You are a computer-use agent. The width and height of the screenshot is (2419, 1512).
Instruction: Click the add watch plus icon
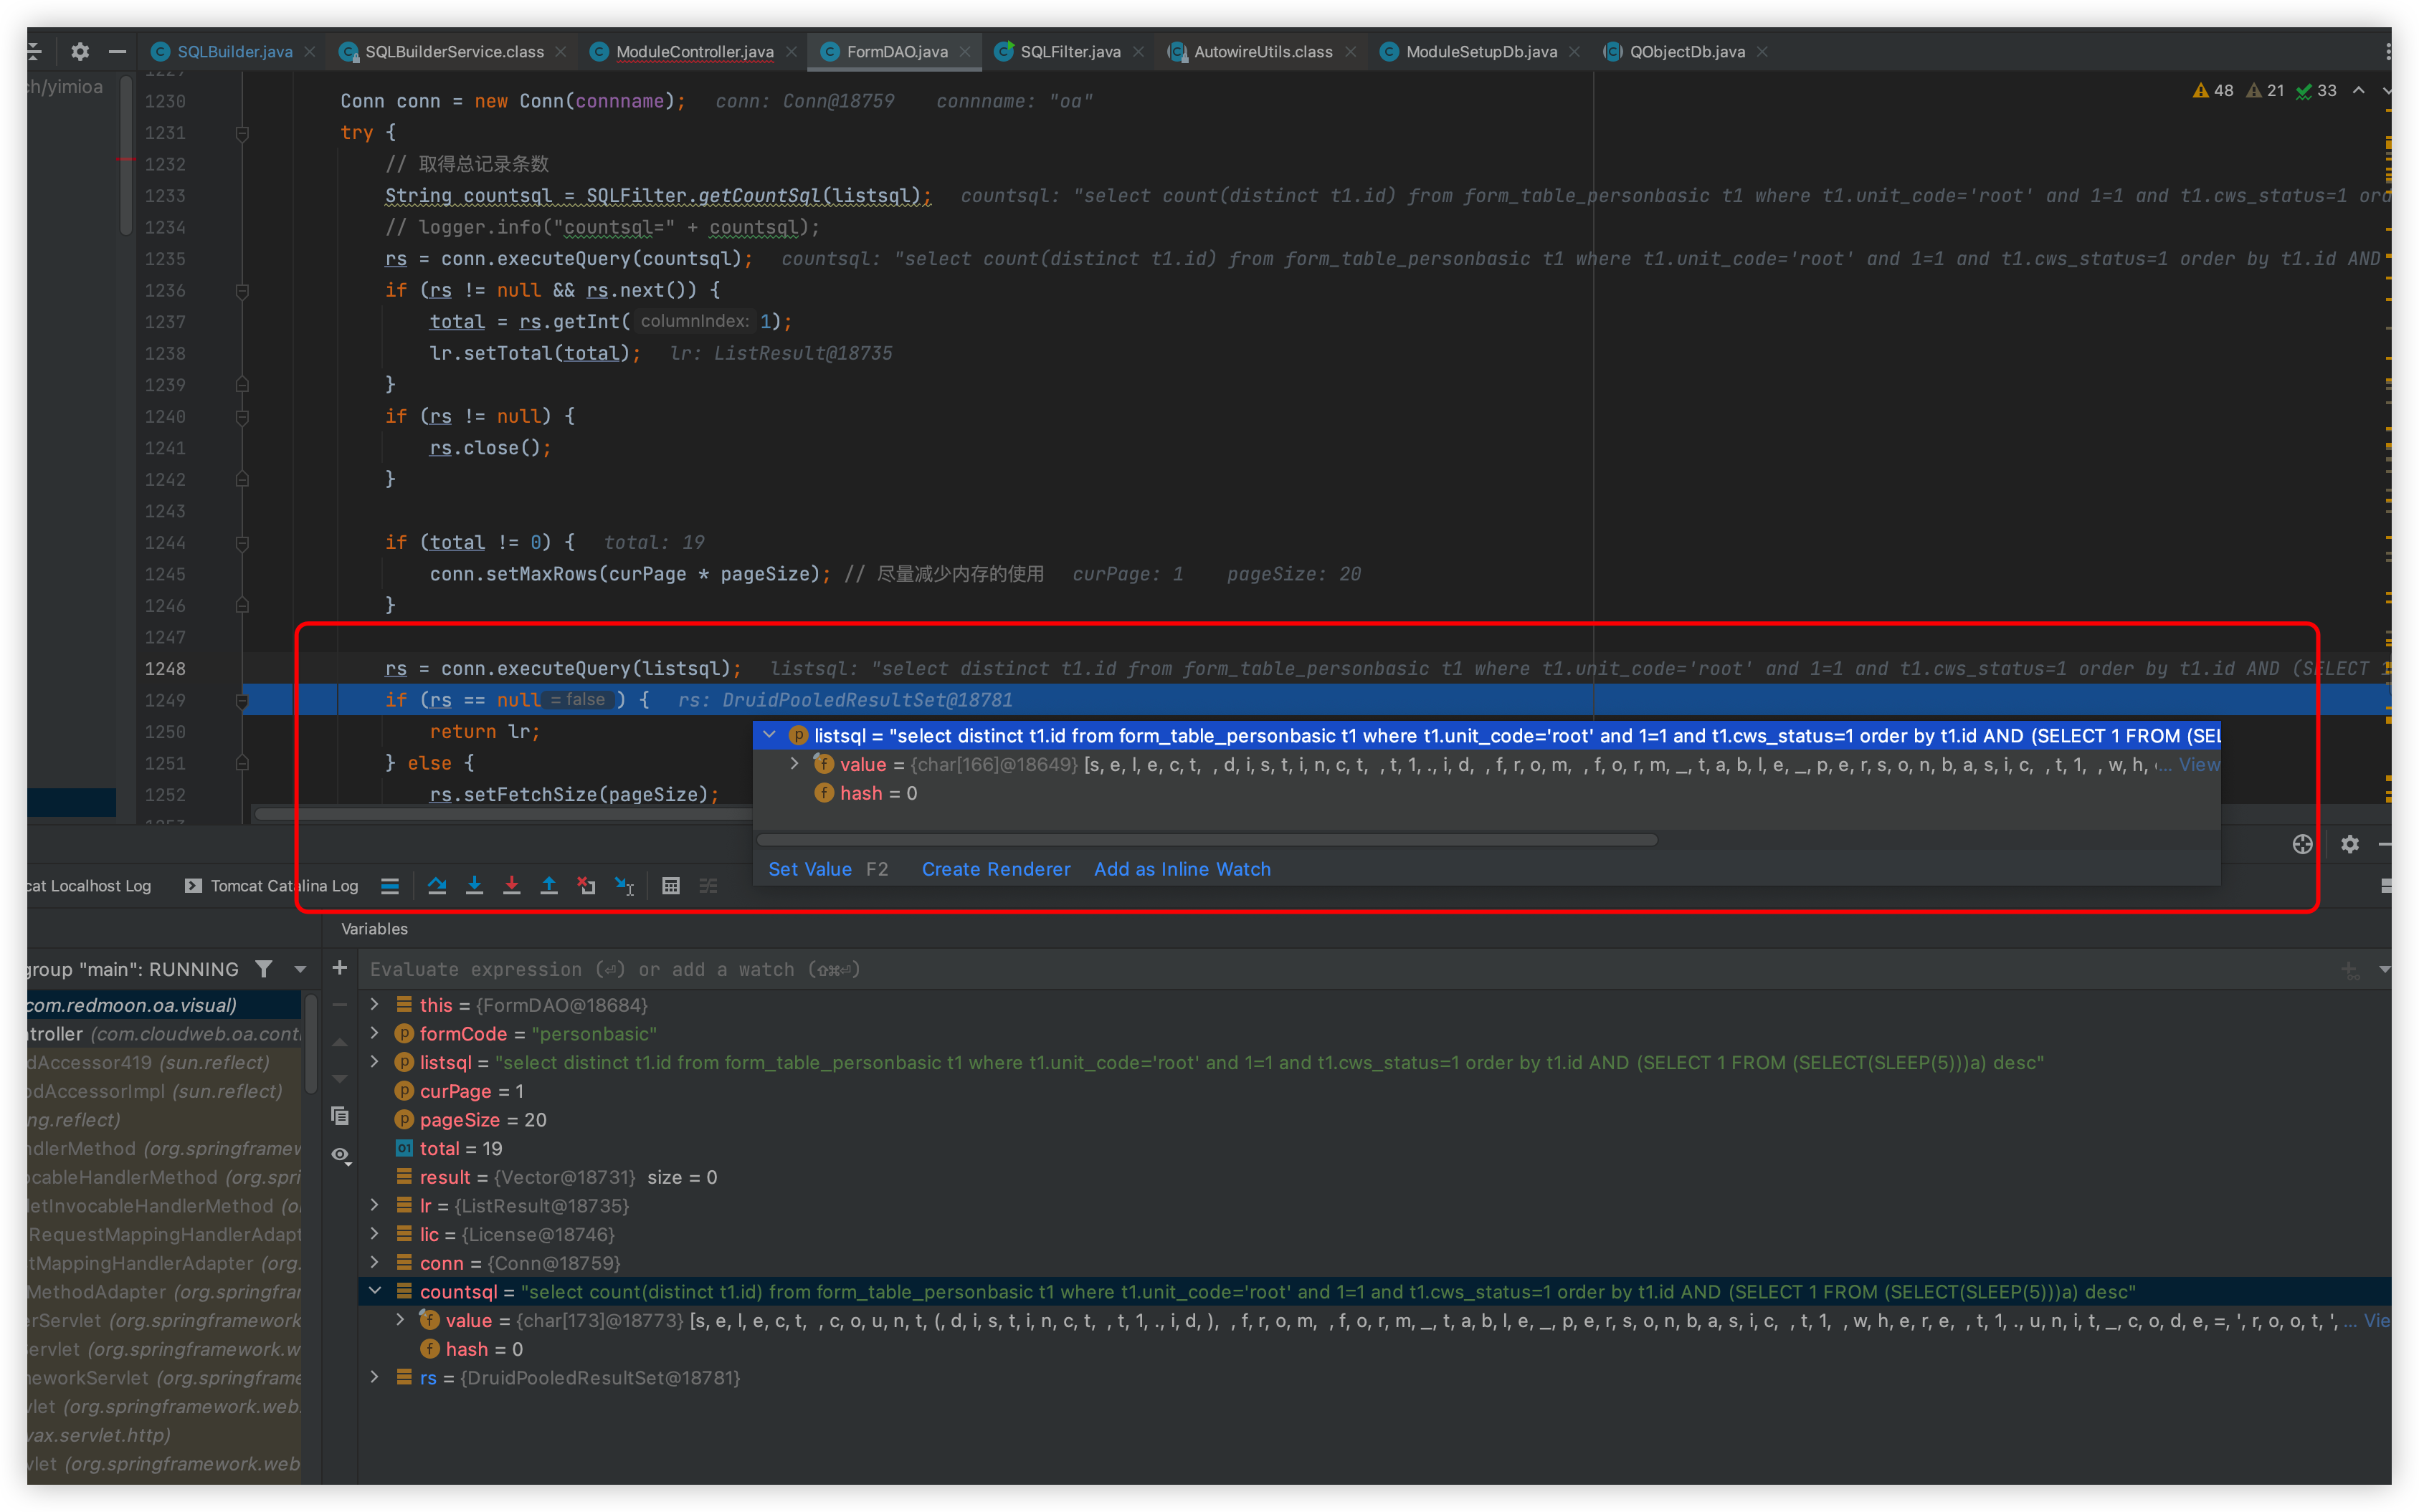click(x=340, y=968)
